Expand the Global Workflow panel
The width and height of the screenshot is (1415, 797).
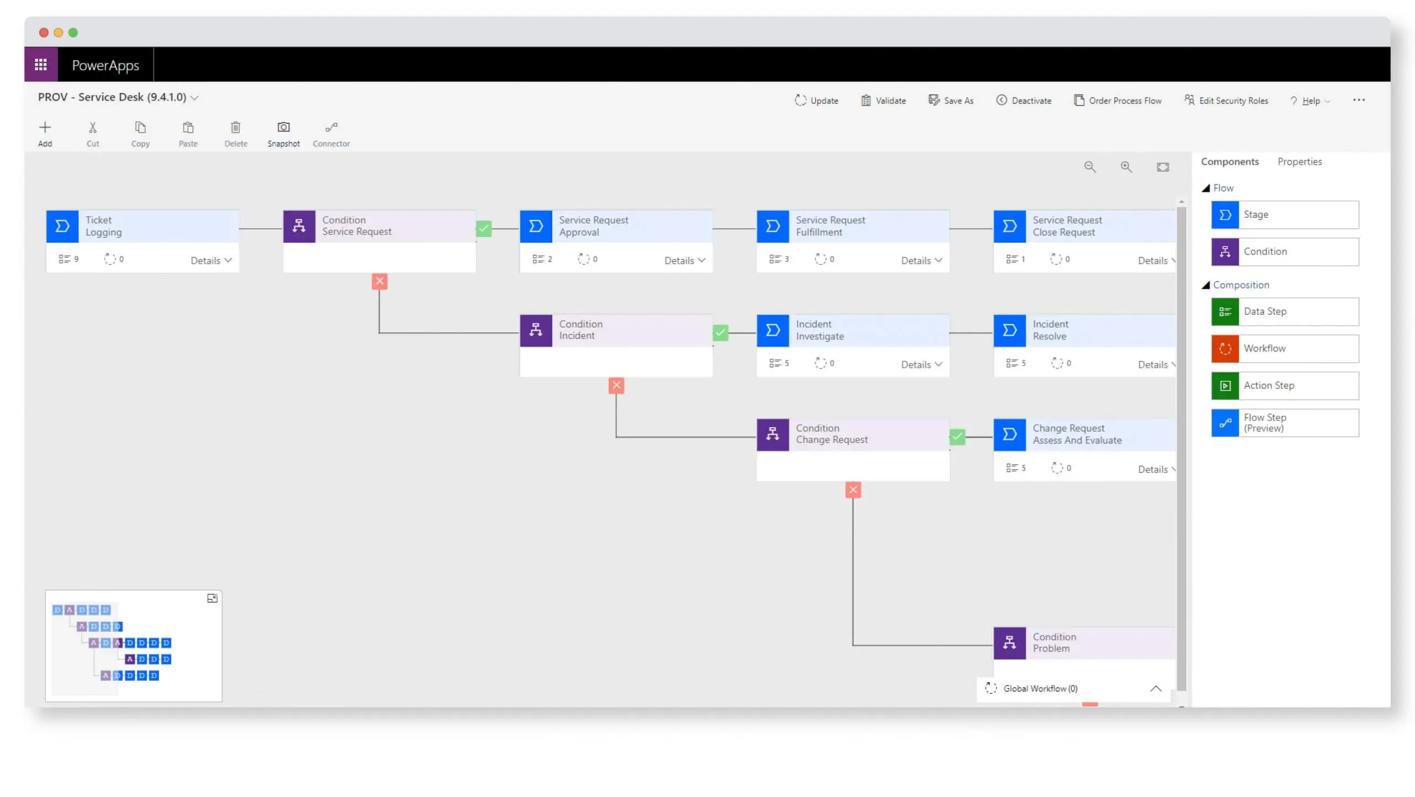[x=1155, y=689]
